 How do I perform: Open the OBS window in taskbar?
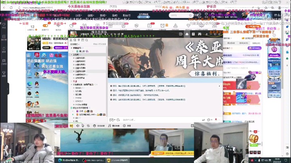(x=93, y=160)
